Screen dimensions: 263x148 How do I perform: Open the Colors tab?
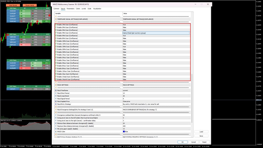coord(78,9)
